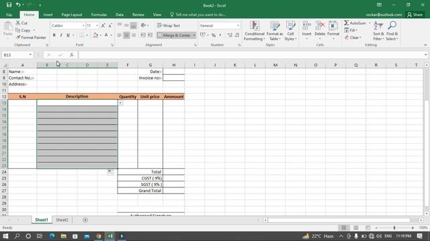Open Find & Select menu

pyautogui.click(x=392, y=31)
